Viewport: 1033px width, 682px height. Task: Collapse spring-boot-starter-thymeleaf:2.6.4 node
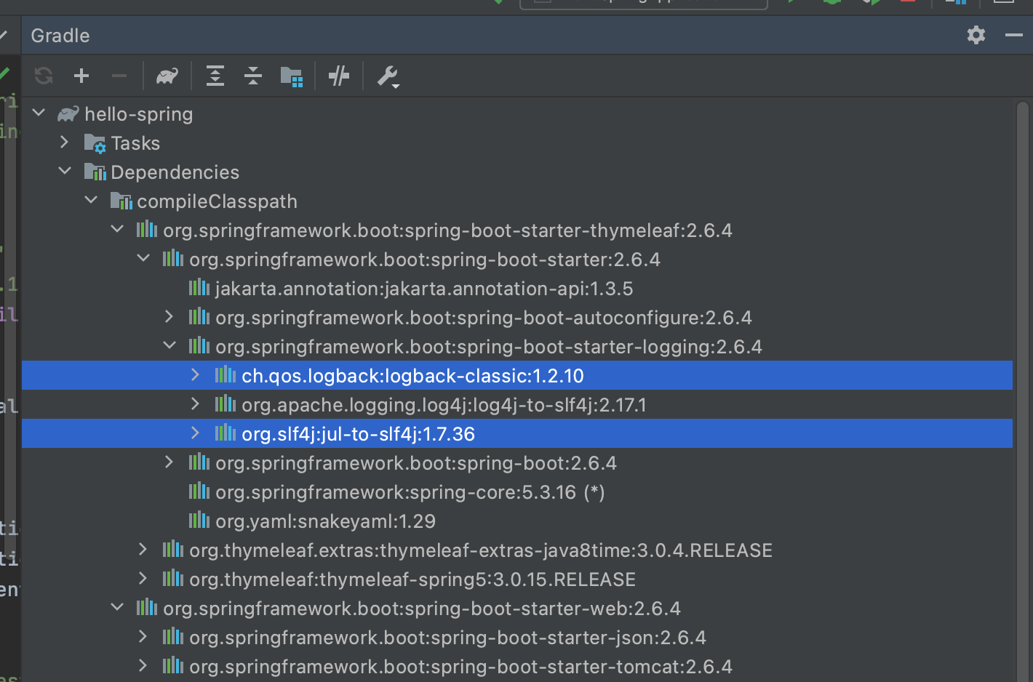(x=117, y=229)
